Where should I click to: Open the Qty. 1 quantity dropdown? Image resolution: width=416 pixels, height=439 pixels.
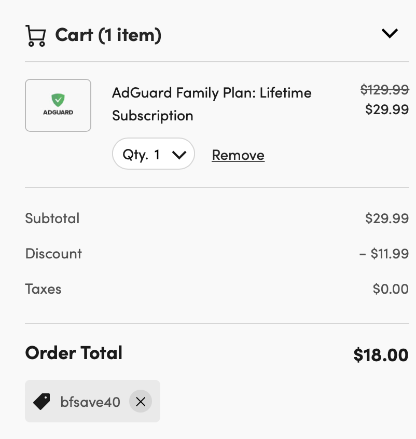[x=154, y=154]
